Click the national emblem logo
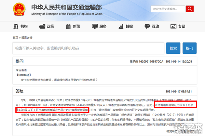Viewport: 205px width, 136px height. point(19,9)
